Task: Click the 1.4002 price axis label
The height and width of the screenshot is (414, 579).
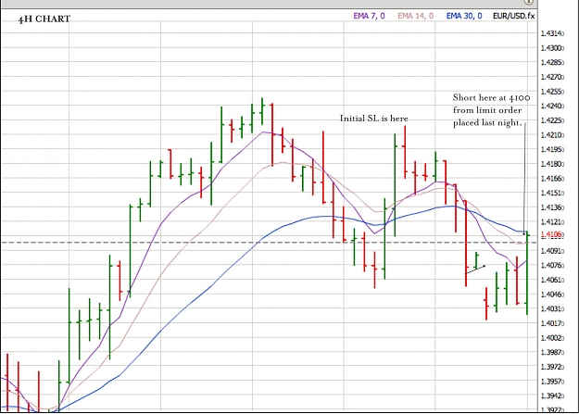Action: click(x=552, y=337)
